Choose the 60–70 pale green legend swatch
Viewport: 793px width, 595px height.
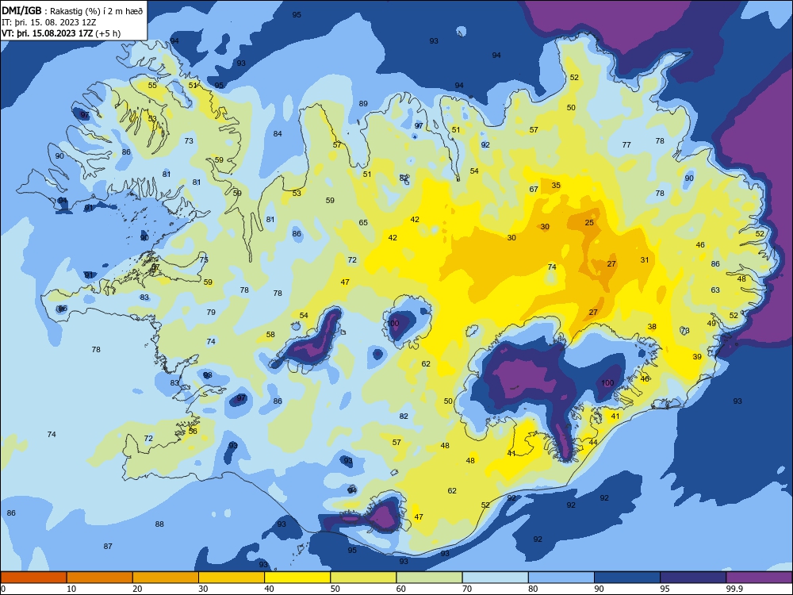[429, 578]
